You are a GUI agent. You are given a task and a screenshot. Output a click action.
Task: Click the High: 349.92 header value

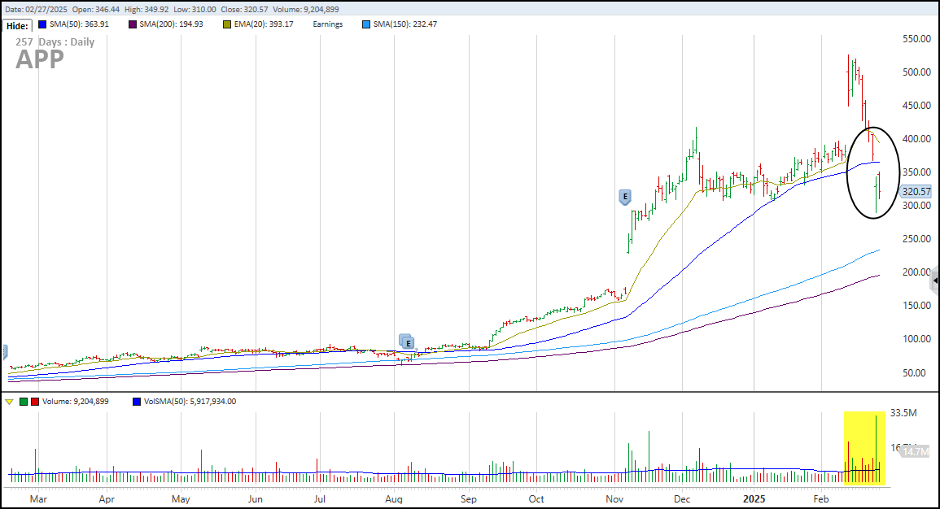[x=146, y=10]
